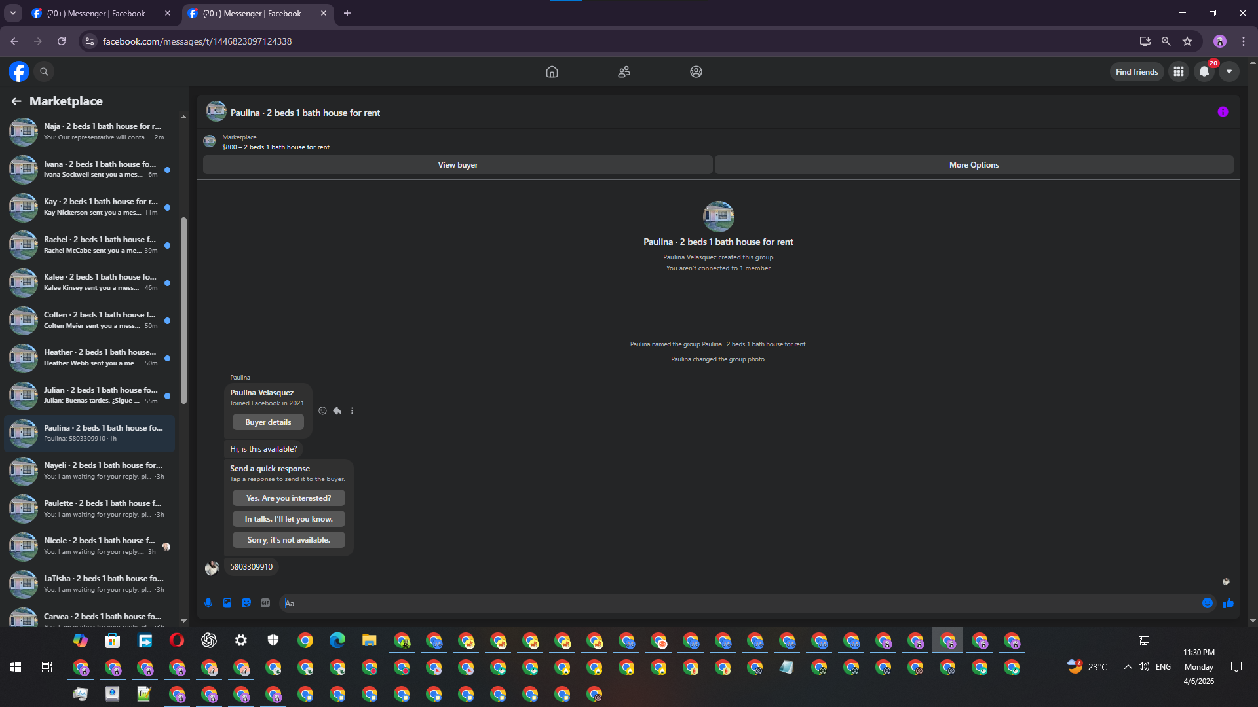Send quick response 'Sorry, it's not available.'

coord(288,540)
